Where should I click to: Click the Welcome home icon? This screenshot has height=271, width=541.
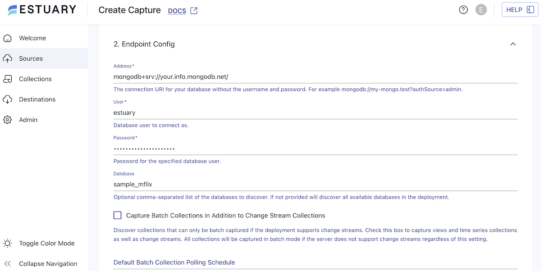pos(8,38)
